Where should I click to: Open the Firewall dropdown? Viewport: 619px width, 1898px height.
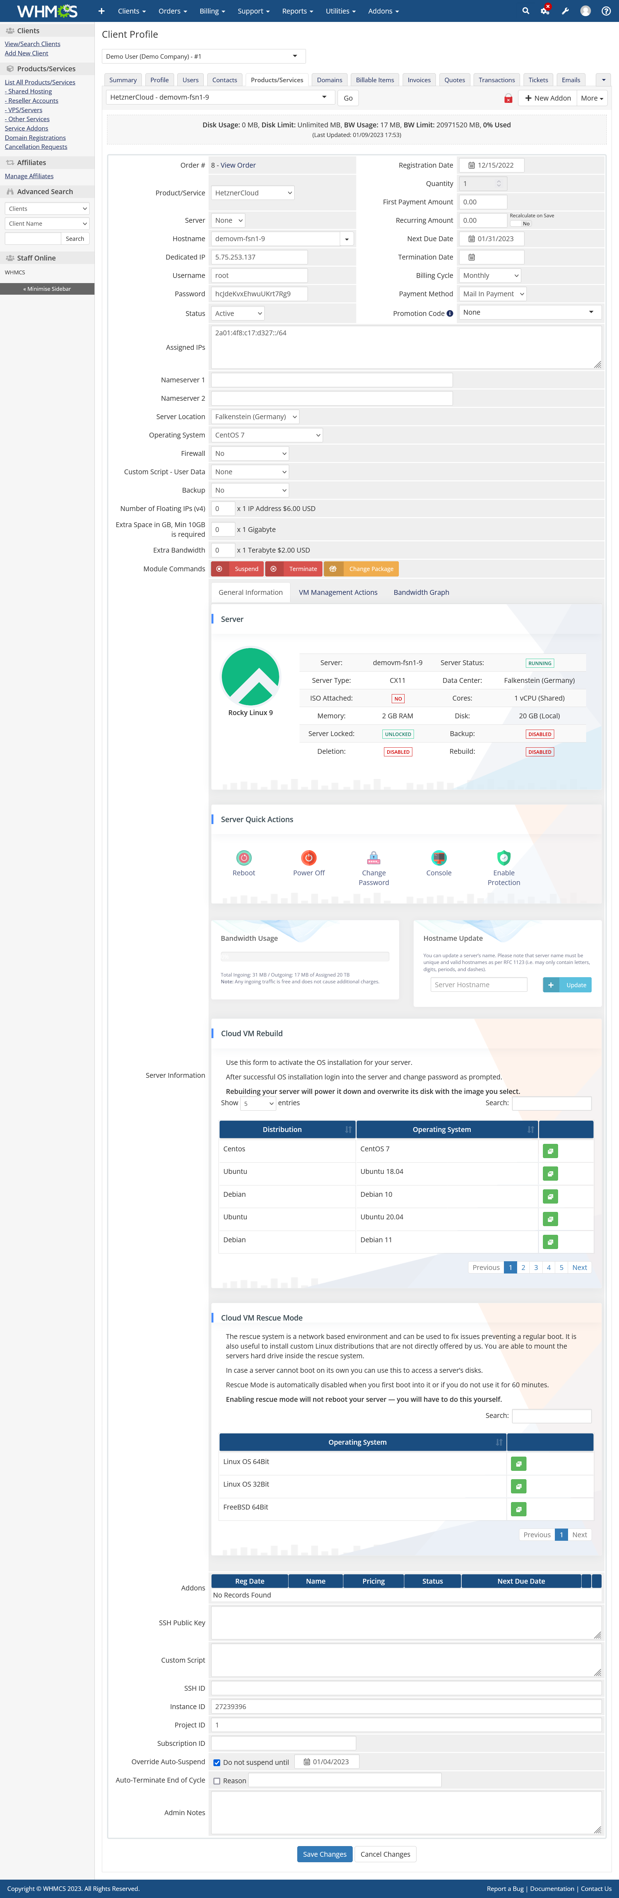[250, 454]
